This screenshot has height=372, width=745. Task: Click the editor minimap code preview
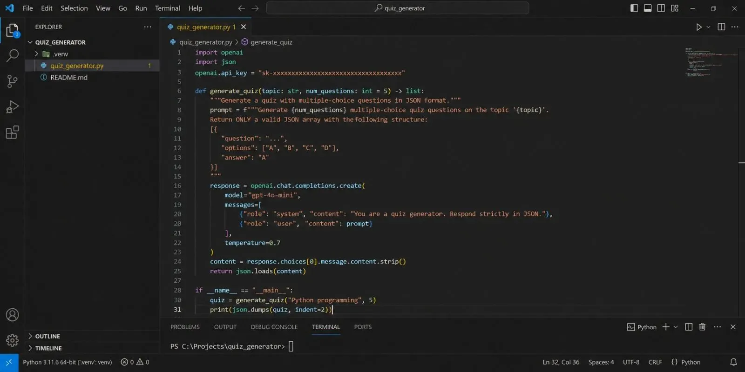(711, 62)
